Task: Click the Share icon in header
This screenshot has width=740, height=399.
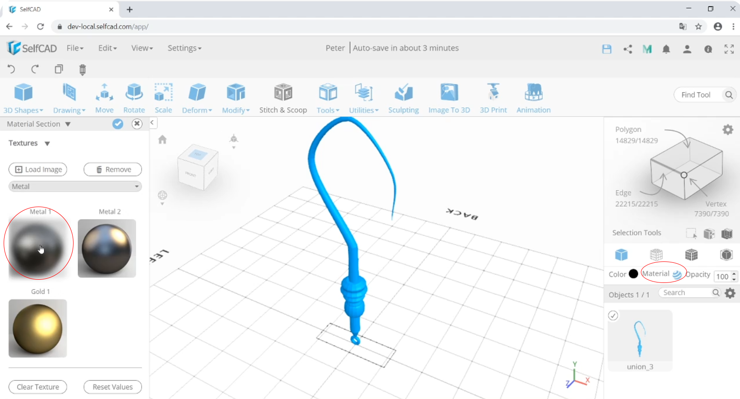Action: 628,49
